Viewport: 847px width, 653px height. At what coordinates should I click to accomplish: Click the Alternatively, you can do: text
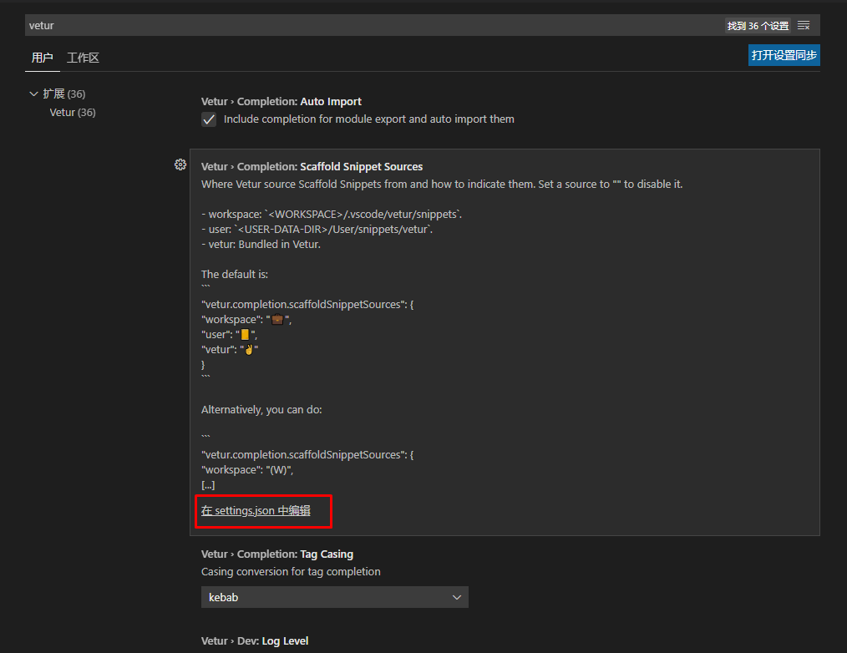click(x=261, y=410)
